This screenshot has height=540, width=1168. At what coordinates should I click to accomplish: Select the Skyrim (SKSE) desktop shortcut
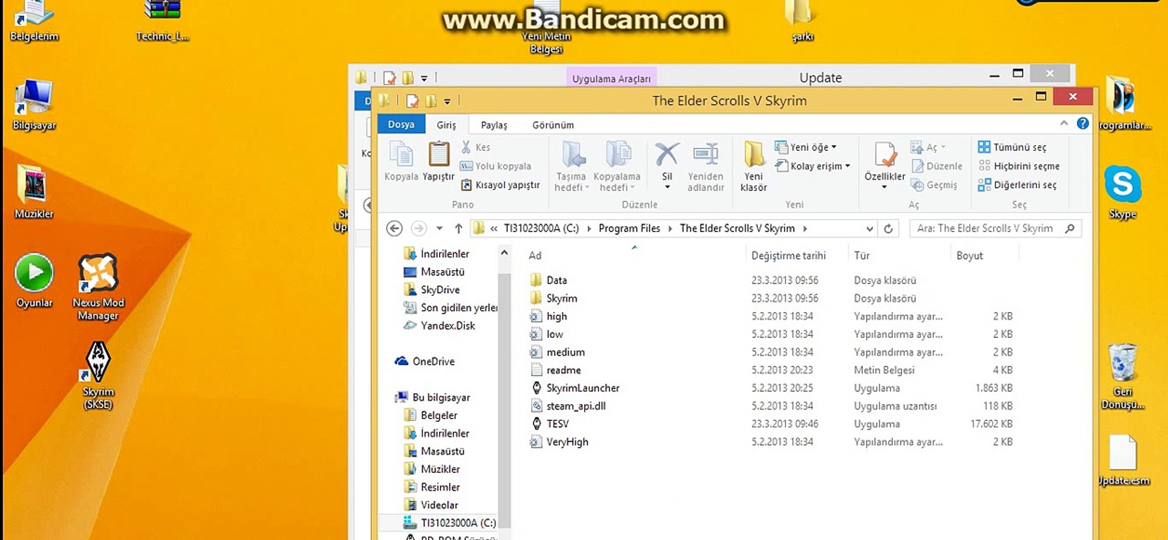tap(98, 362)
